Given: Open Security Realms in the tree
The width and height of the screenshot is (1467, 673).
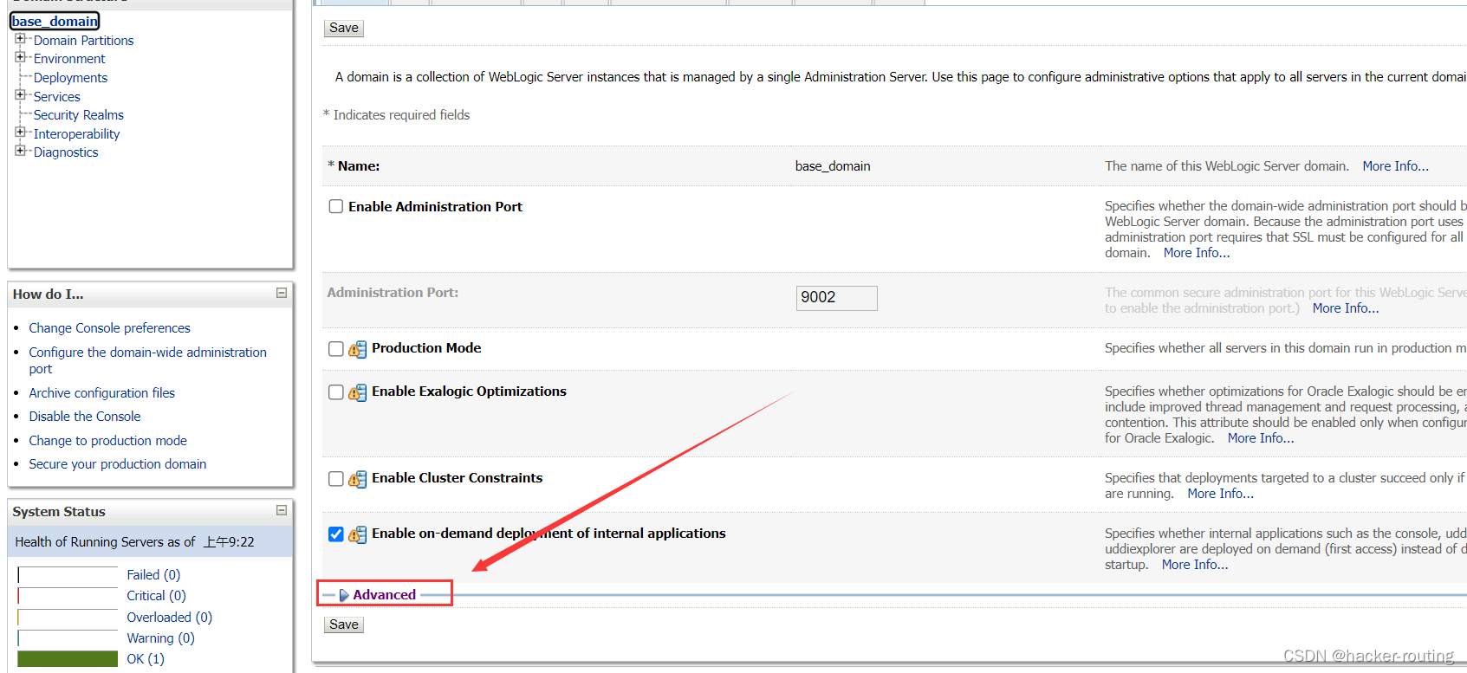Looking at the screenshot, I should click(79, 115).
